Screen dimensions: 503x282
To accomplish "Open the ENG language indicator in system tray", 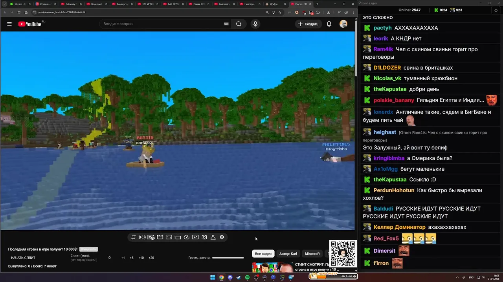I will (x=471, y=277).
